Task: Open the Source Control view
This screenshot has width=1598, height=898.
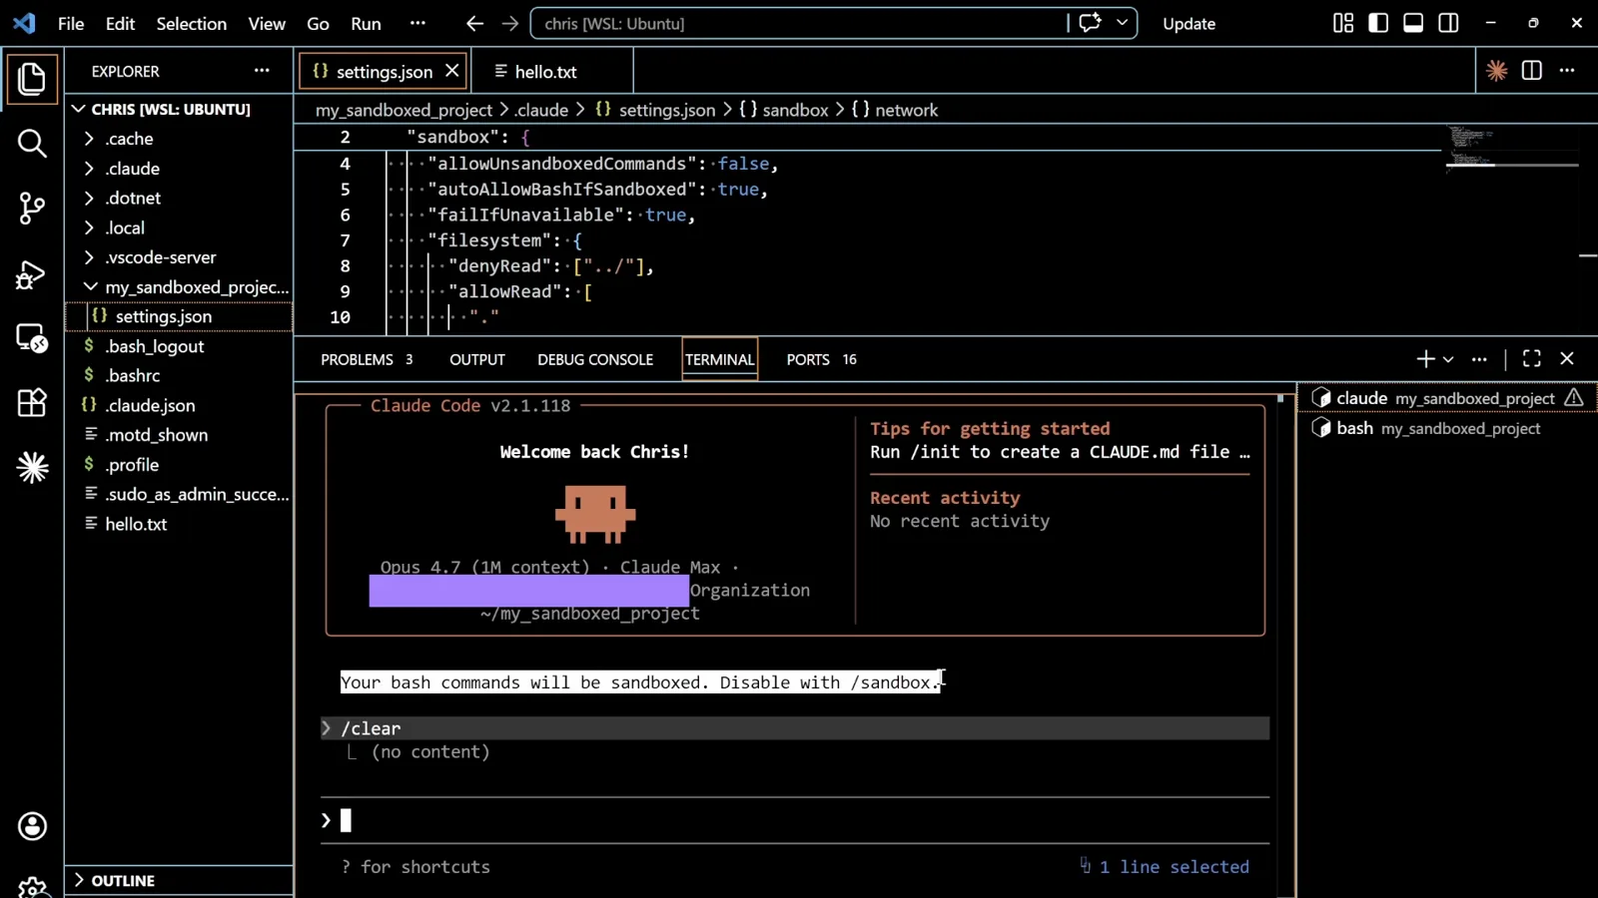Action: [x=32, y=208]
